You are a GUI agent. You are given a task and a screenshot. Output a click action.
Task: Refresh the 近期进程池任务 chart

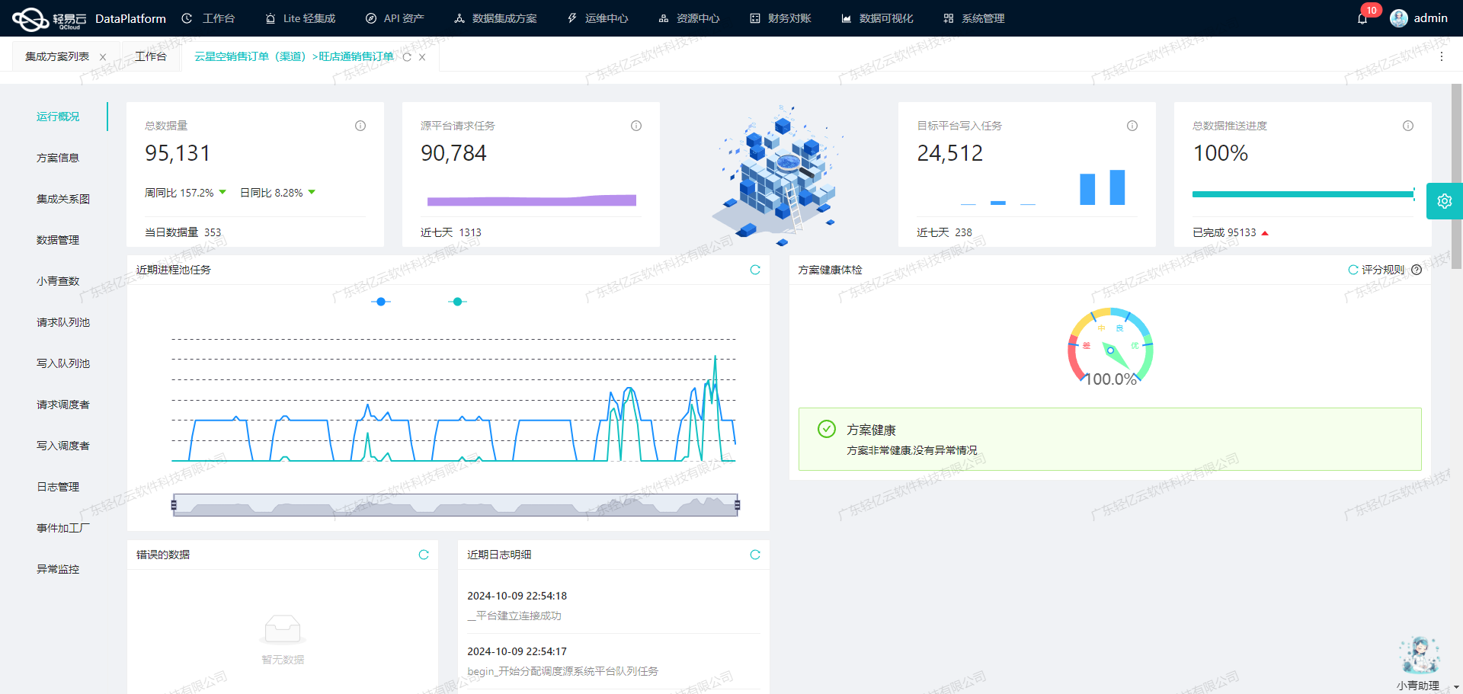[x=755, y=270]
